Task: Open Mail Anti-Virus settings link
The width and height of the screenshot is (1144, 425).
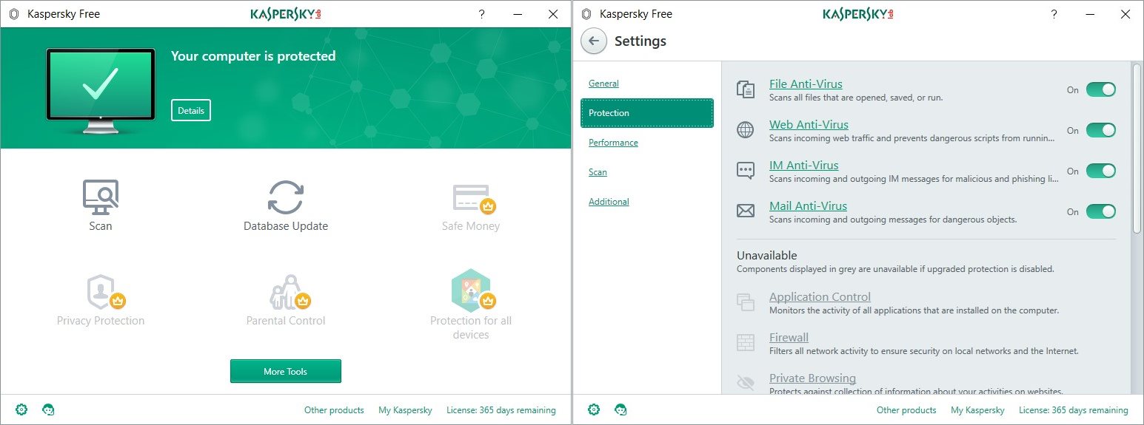Action: click(x=808, y=205)
